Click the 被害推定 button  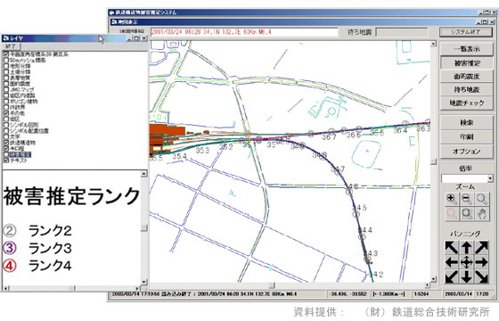pyautogui.click(x=467, y=63)
